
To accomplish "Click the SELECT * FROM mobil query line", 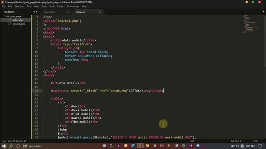I will point(127,137).
